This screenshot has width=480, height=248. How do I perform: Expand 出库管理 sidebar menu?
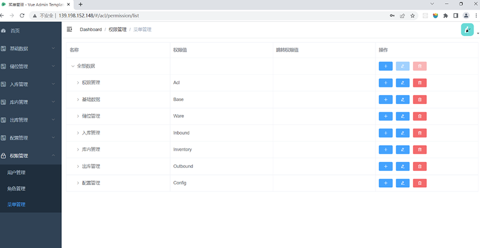(30, 120)
